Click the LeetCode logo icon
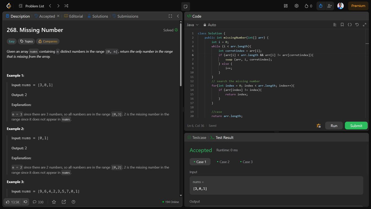 pyautogui.click(x=9, y=6)
